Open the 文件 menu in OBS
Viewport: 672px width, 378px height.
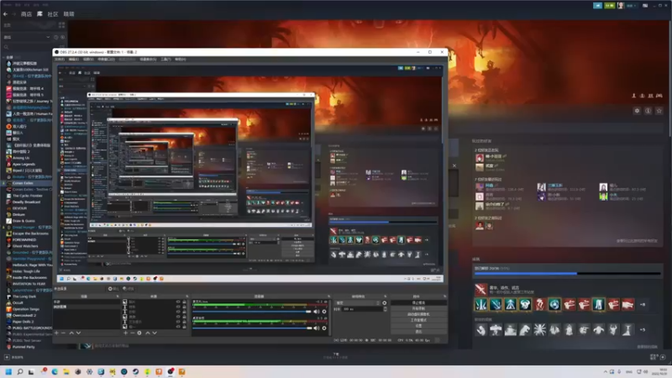pos(60,59)
